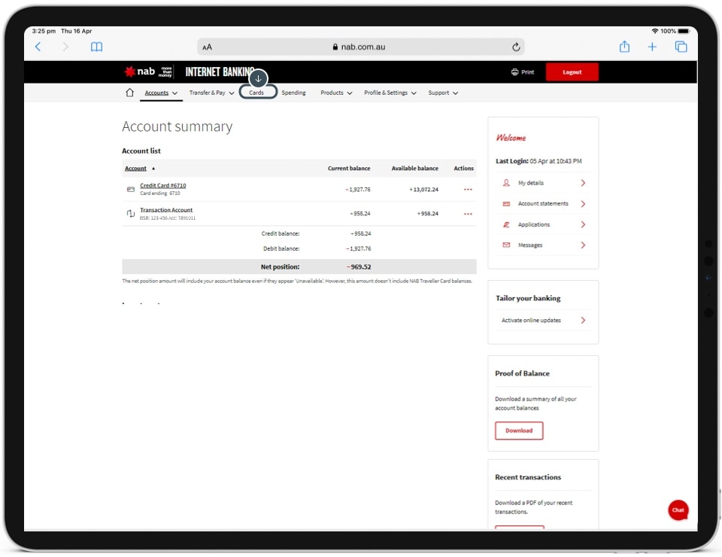Tap the nab.com.au address bar
The image size is (722, 557).
point(359,47)
